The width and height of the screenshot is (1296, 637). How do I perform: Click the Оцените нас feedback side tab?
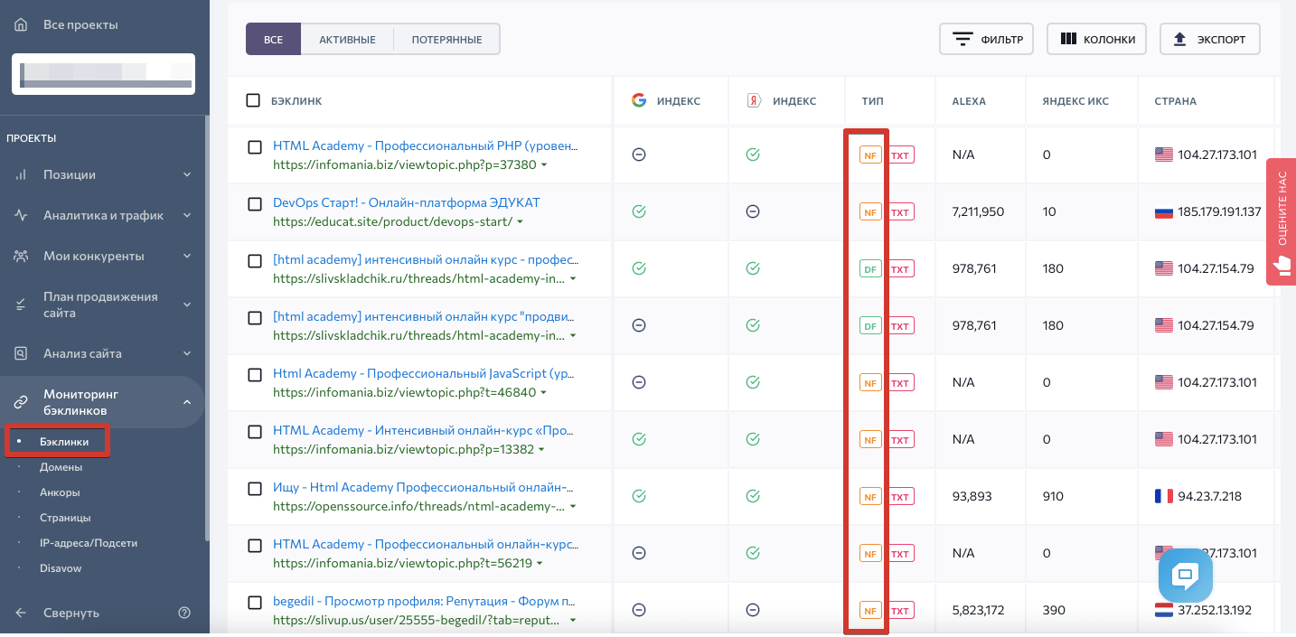click(x=1281, y=221)
